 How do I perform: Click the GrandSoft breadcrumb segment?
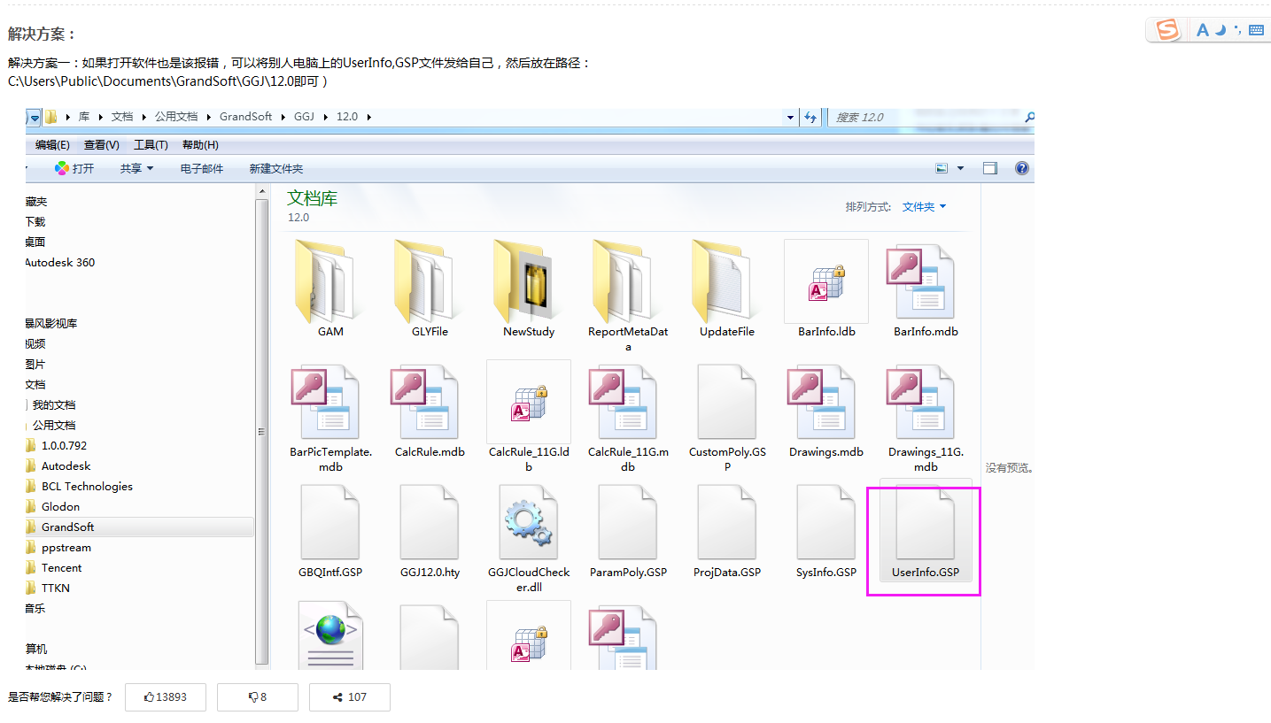tap(246, 117)
